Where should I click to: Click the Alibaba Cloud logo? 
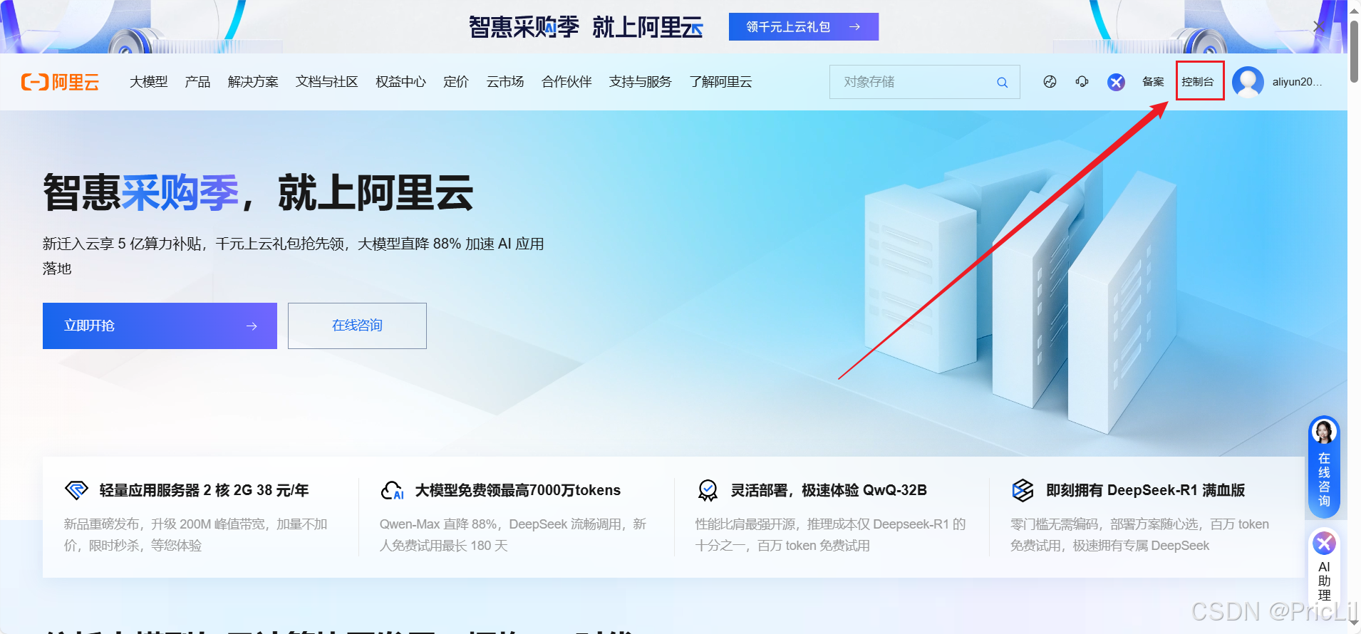[x=60, y=82]
